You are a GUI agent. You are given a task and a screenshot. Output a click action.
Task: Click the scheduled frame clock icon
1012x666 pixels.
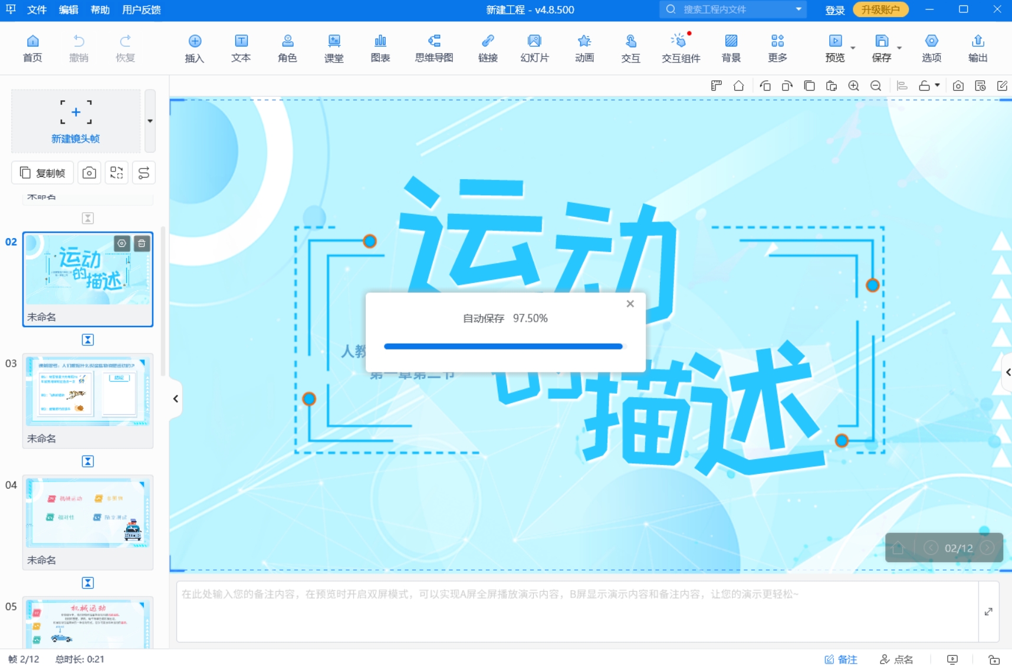click(x=980, y=85)
